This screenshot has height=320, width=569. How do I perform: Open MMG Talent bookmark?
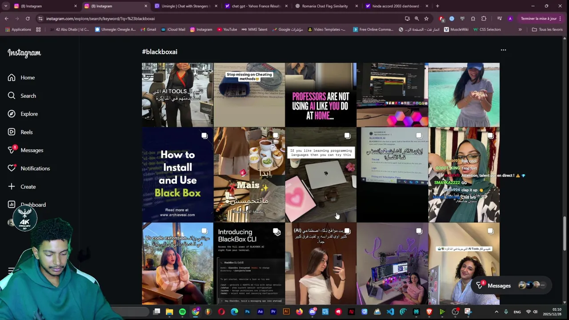point(254,30)
